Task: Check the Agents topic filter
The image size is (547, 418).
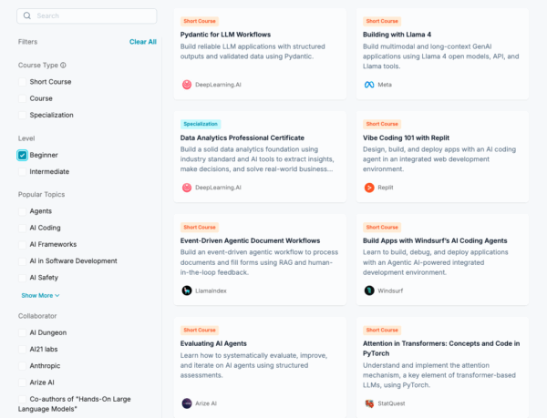Action: click(22, 211)
